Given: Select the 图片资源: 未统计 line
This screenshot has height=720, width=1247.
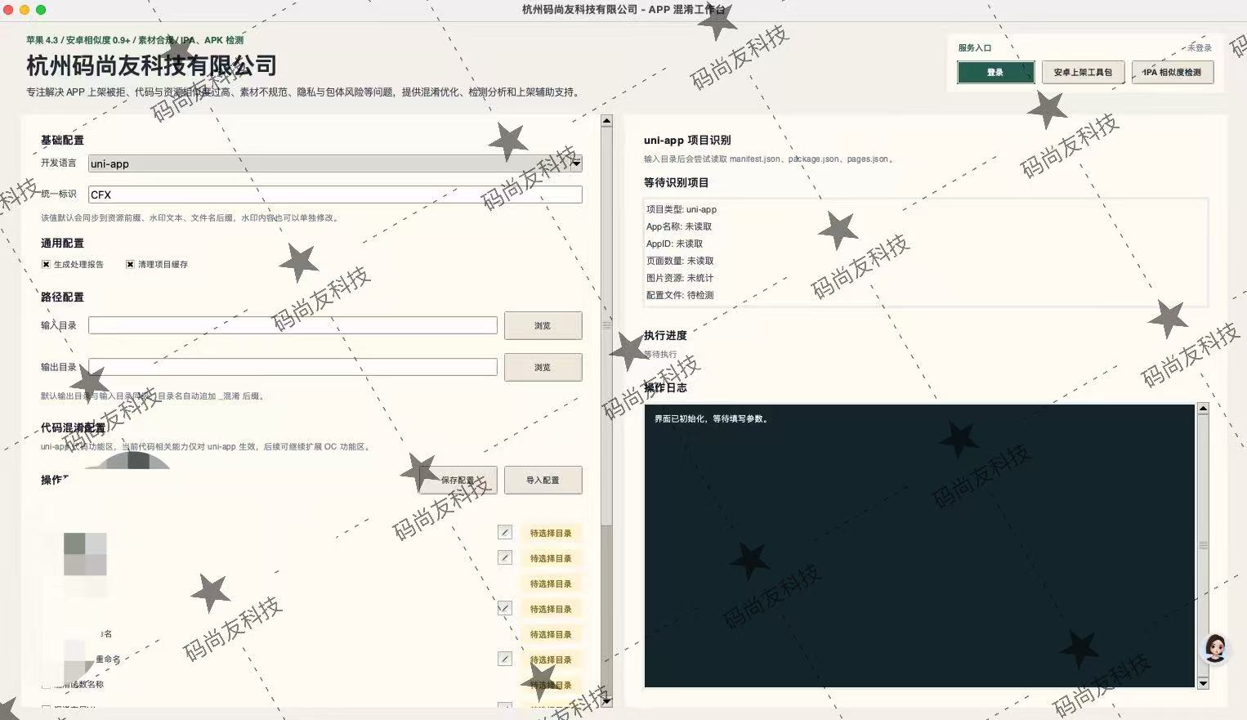Looking at the screenshot, I should pyautogui.click(x=680, y=278).
